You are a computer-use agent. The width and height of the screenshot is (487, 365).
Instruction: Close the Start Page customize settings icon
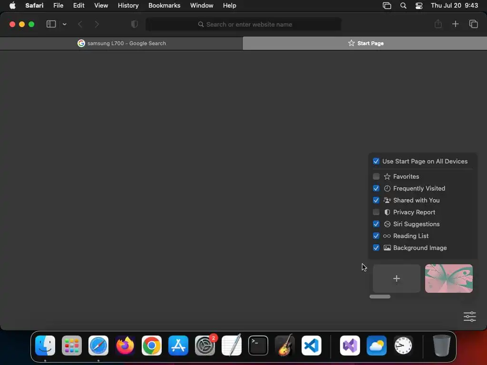(469, 317)
